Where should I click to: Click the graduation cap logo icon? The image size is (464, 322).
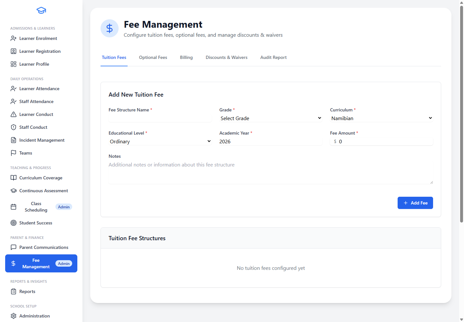click(41, 10)
